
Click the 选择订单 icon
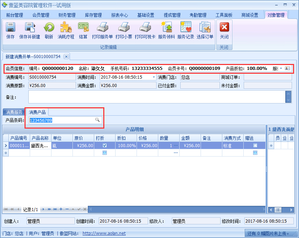205,28
